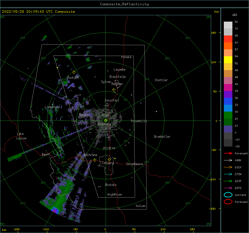Select the magenta 42–39 dBZ color swatch
The width and height of the screenshot is (249, 233).
tap(228, 87)
